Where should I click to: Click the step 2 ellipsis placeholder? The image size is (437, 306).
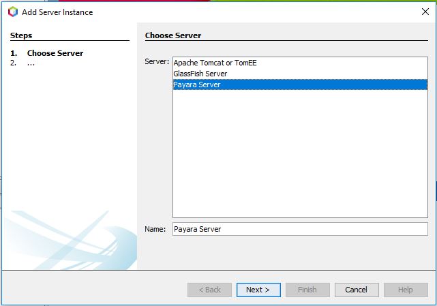click(31, 63)
